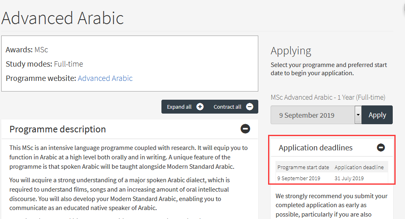Screen dimensions: 405x219
Task: Click the Programme start date column header
Action: click(x=303, y=168)
